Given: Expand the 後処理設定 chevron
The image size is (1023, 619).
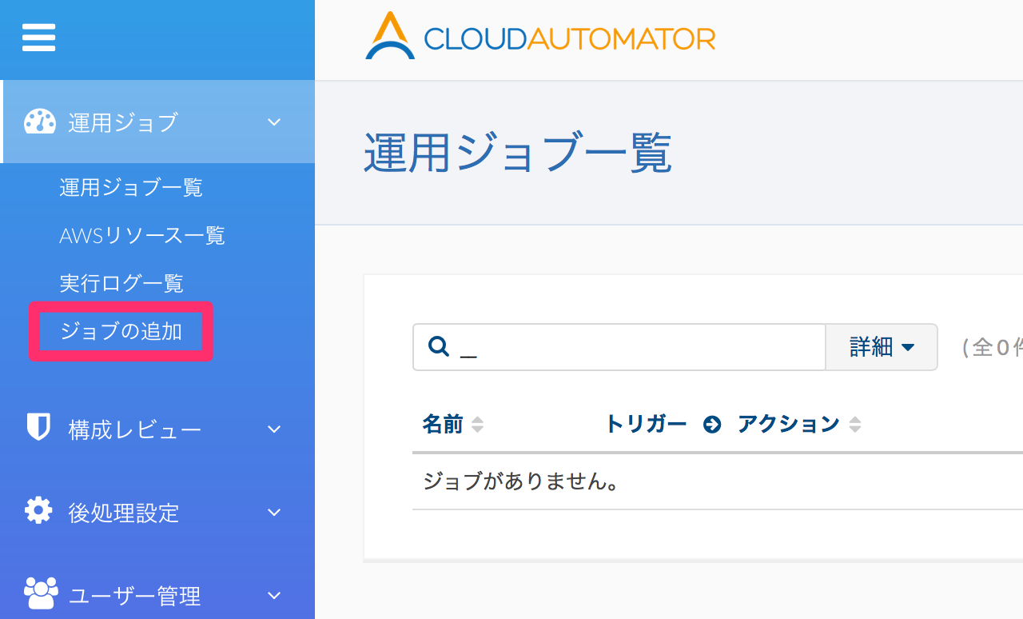Looking at the screenshot, I should pos(274,512).
